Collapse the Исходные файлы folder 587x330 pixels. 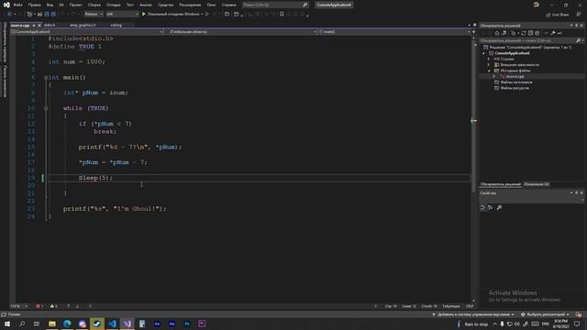[x=489, y=71]
